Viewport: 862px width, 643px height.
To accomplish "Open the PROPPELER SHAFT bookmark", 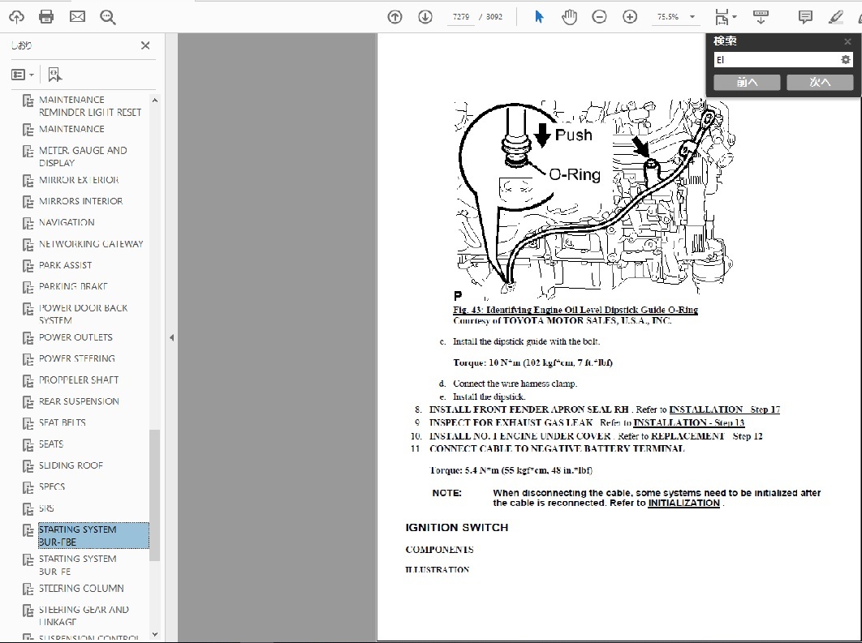I will click(79, 380).
